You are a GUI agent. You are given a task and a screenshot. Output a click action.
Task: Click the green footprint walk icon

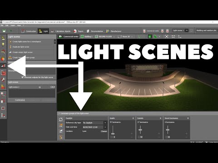pyautogui.click(x=140, y=37)
